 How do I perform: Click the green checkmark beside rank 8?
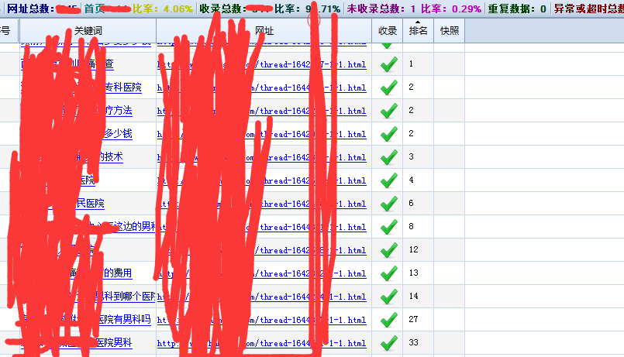pyautogui.click(x=388, y=227)
